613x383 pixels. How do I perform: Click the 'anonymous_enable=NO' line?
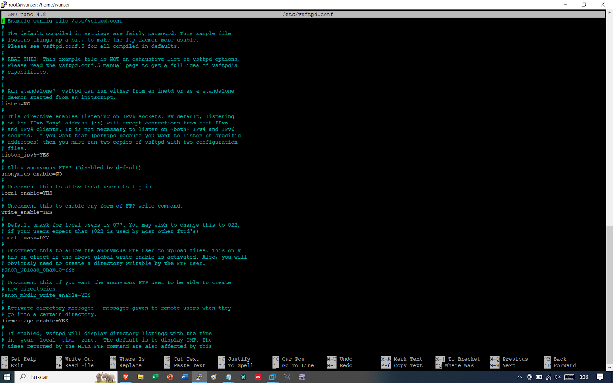(x=31, y=174)
